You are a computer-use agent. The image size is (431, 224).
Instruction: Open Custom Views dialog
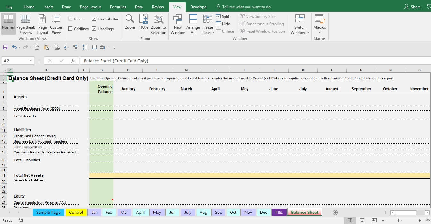tap(57, 24)
